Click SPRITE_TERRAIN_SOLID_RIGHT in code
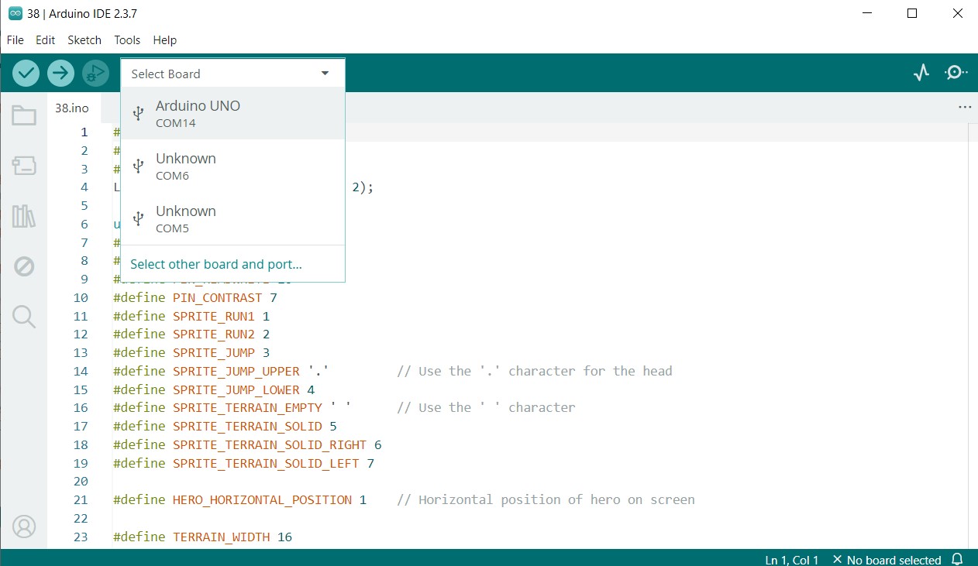 tap(270, 444)
